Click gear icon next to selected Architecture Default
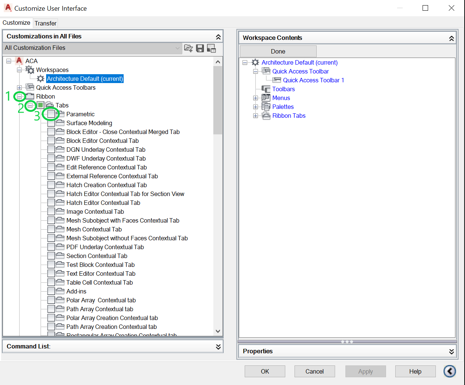465x385 pixels. [41, 79]
